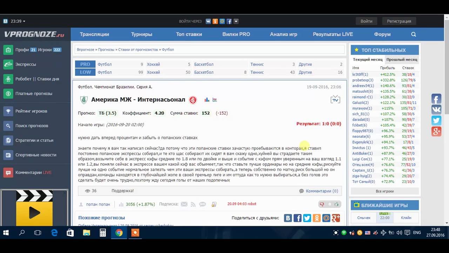Screen dimensions: 449x253
Task: Share the forecast on Google Plus
Action: point(336,218)
